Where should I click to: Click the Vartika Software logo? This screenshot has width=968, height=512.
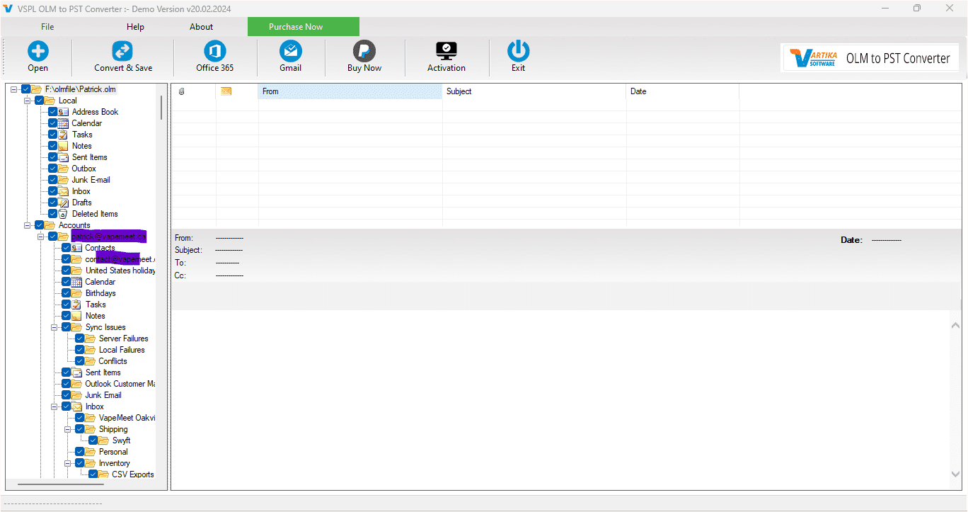click(x=812, y=59)
